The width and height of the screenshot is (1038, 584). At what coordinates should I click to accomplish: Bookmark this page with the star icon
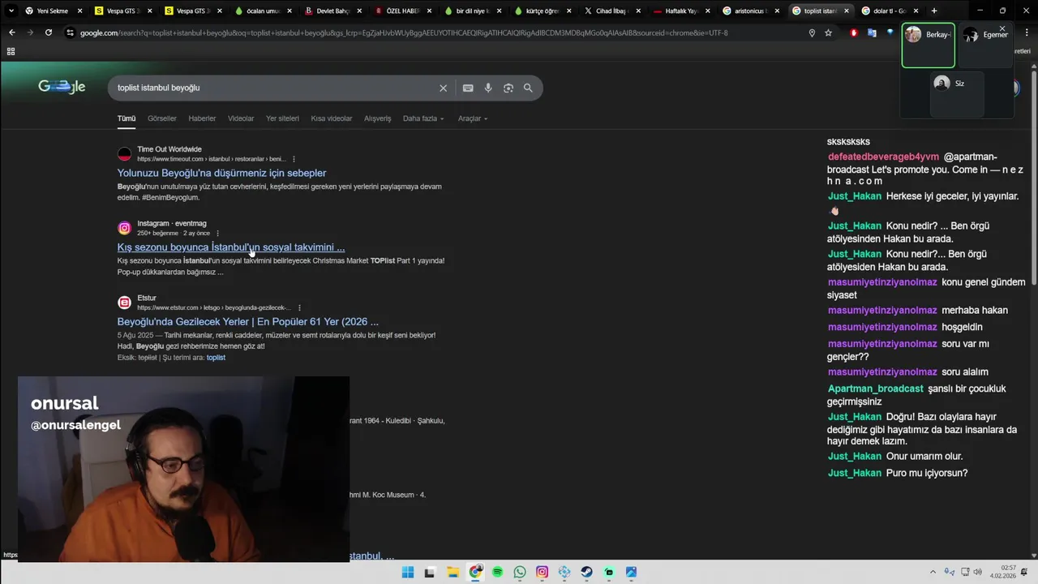tap(828, 32)
